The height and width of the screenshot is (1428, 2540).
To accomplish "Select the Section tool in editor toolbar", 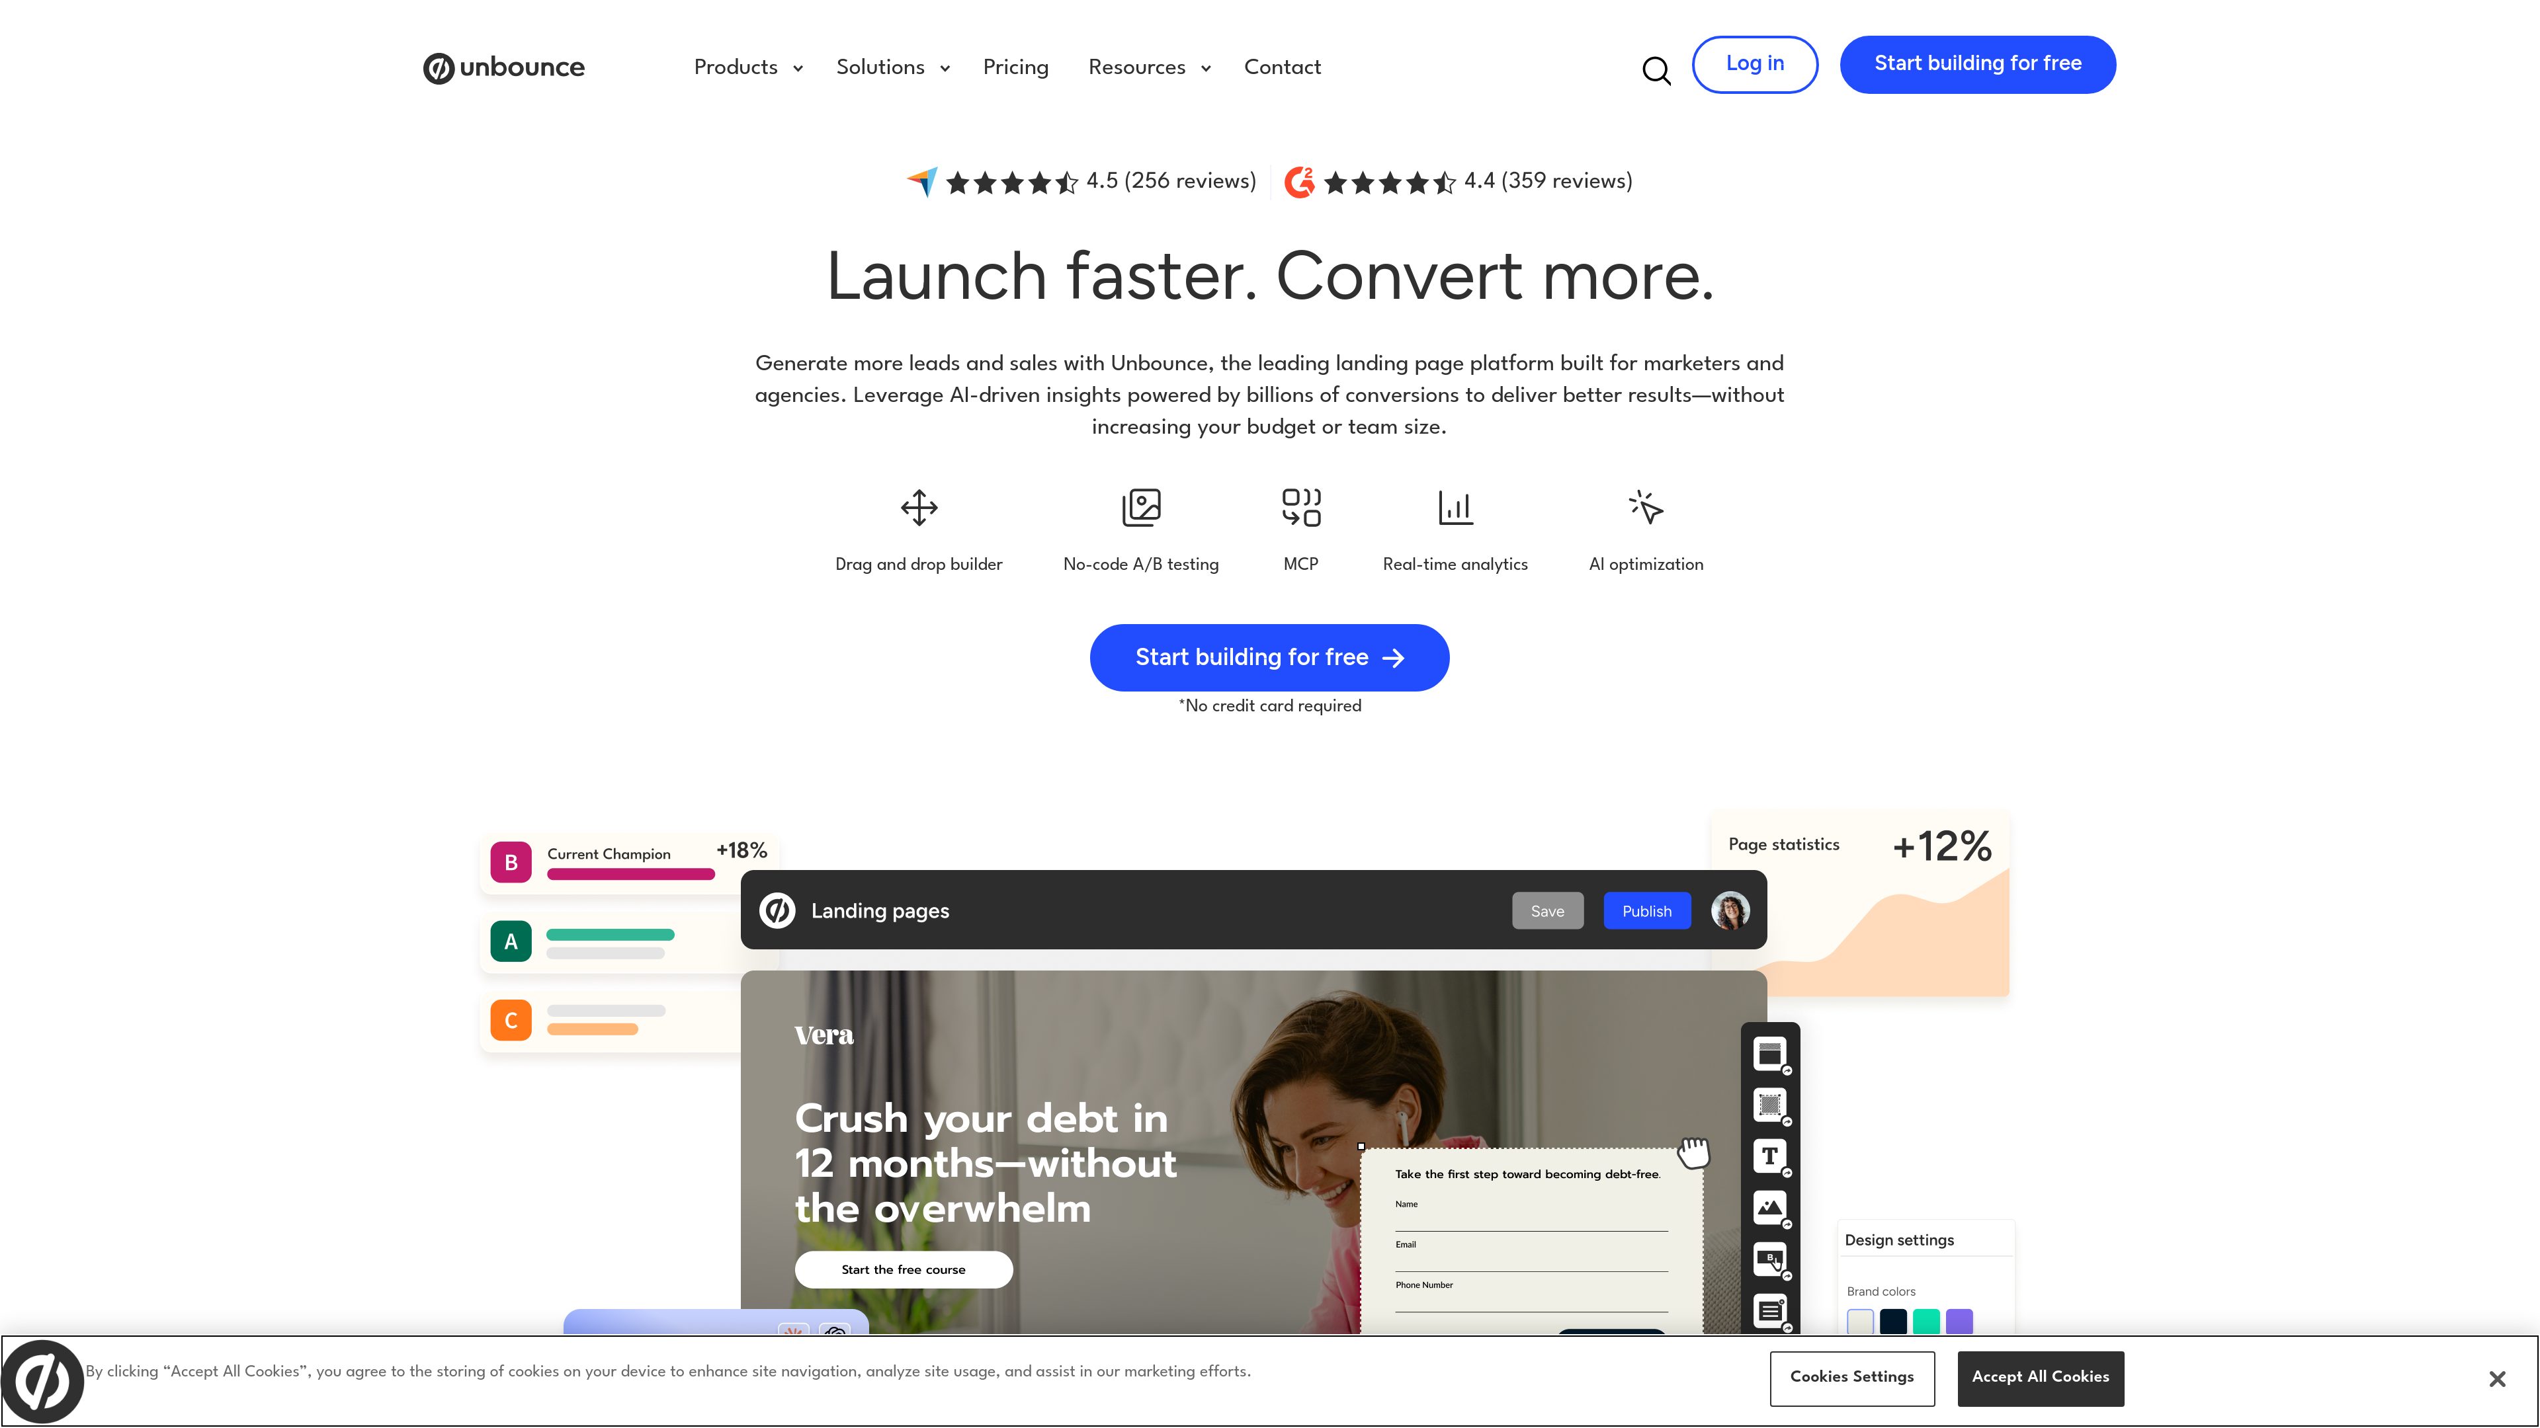I will [x=1770, y=1054].
